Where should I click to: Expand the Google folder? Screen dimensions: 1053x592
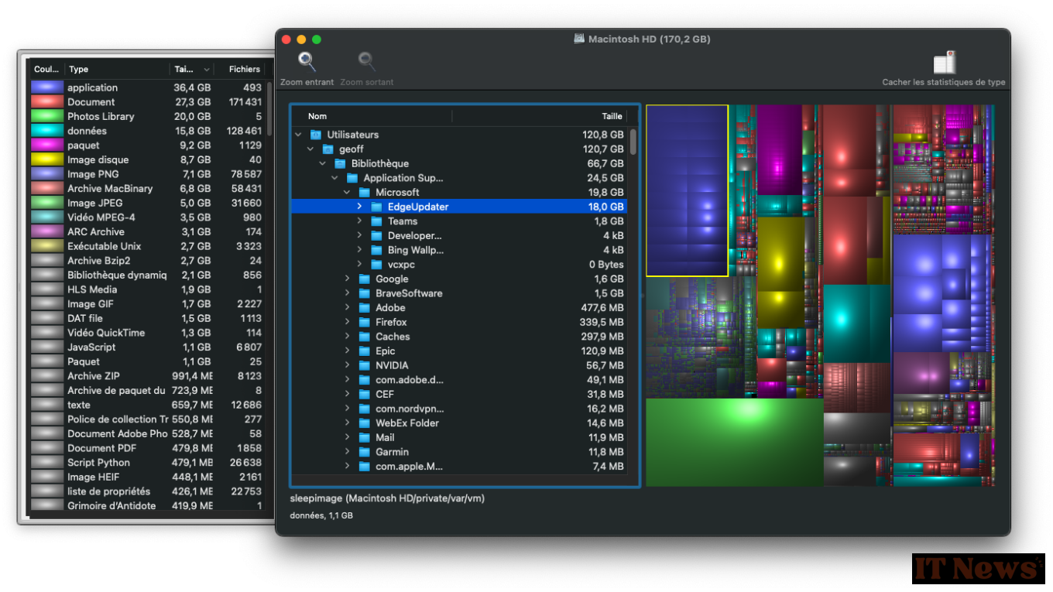(x=348, y=279)
